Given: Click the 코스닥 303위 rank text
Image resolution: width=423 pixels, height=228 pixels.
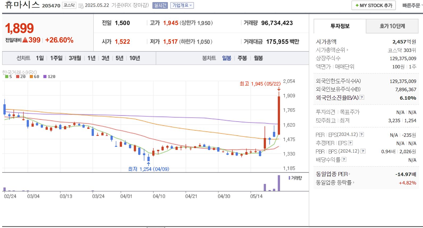Looking at the screenshot, I should click(x=402, y=50).
